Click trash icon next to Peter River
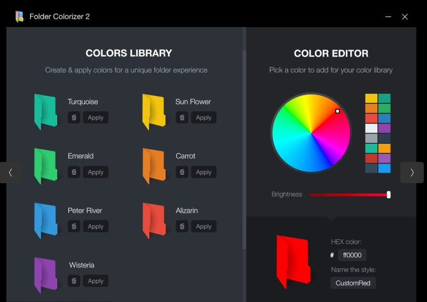Image resolution: width=427 pixels, height=302 pixels. tap(74, 226)
